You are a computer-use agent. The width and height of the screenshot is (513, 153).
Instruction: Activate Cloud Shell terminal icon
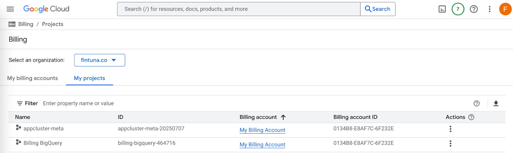[x=442, y=9]
